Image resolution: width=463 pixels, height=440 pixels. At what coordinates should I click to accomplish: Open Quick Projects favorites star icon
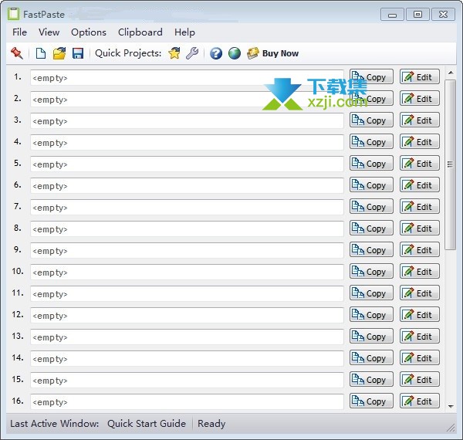[x=174, y=53]
